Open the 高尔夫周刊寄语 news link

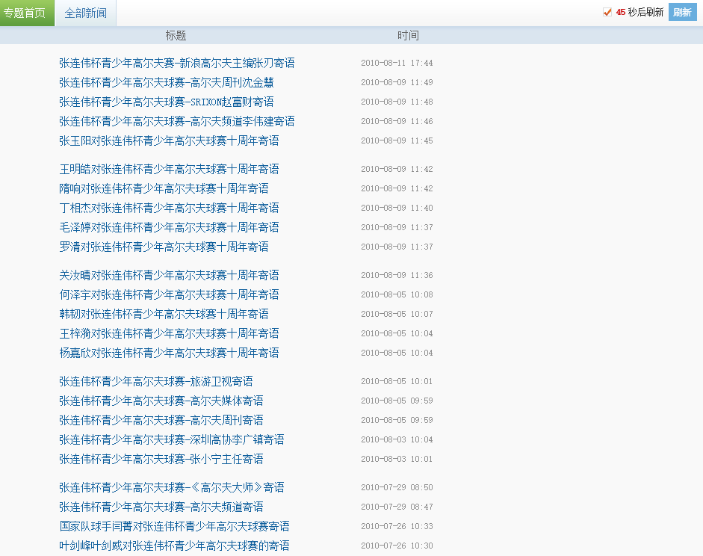coord(161,420)
